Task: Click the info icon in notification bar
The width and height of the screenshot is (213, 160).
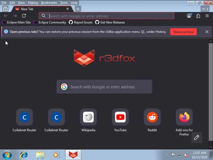Action: 6,32
